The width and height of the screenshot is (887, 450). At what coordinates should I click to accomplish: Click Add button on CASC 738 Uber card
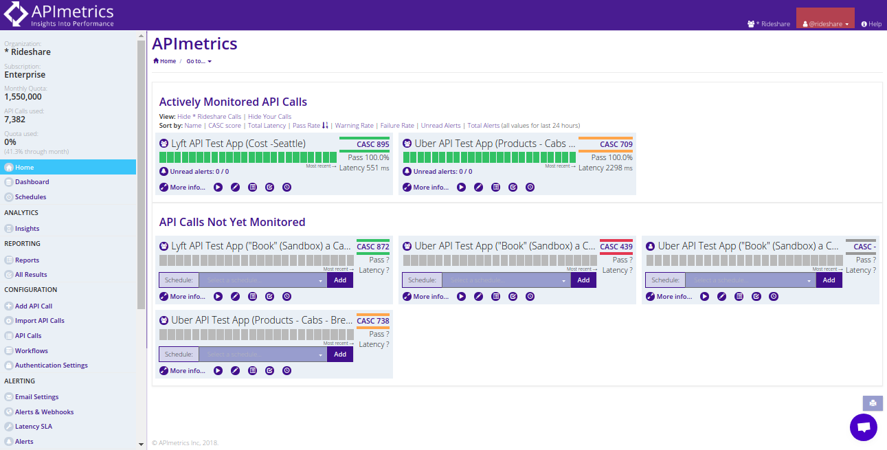point(340,355)
